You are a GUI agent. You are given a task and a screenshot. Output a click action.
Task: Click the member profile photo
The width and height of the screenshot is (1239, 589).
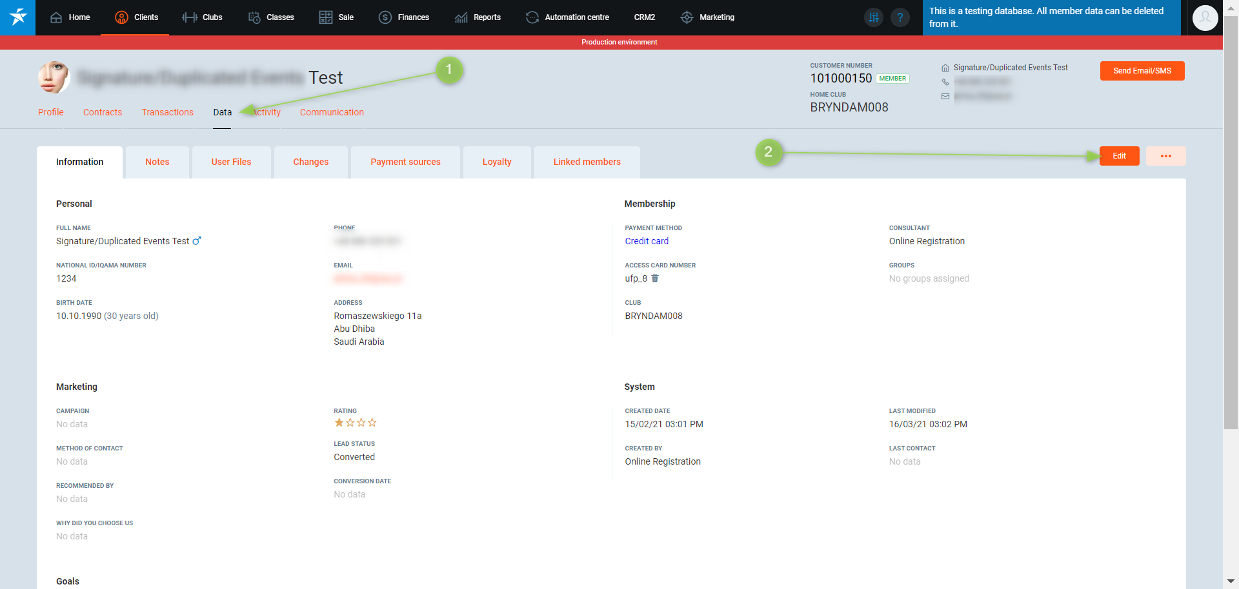[x=54, y=77]
